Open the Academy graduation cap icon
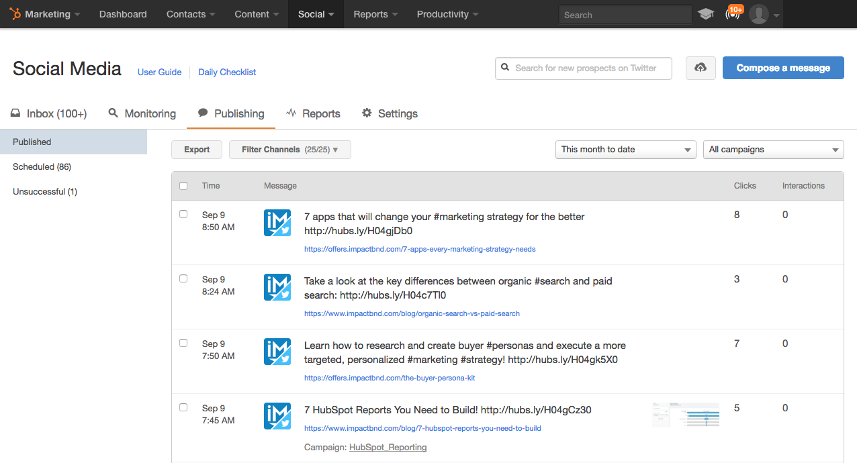The image size is (857, 463). coord(705,14)
